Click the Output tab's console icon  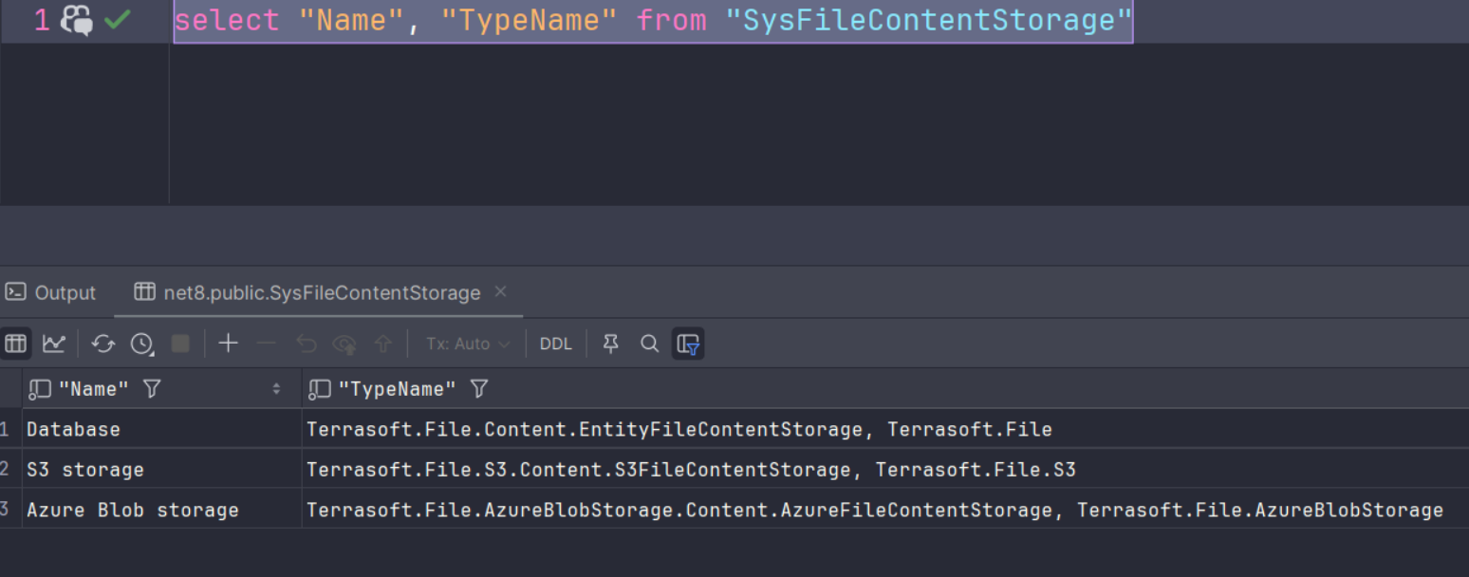(x=15, y=292)
